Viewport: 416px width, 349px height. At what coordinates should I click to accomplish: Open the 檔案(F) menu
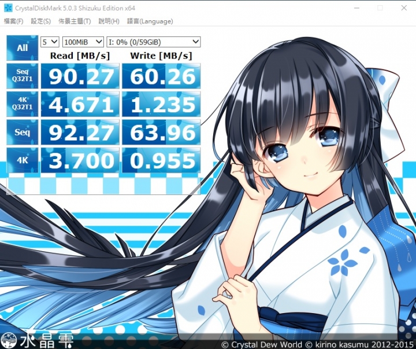[13, 21]
